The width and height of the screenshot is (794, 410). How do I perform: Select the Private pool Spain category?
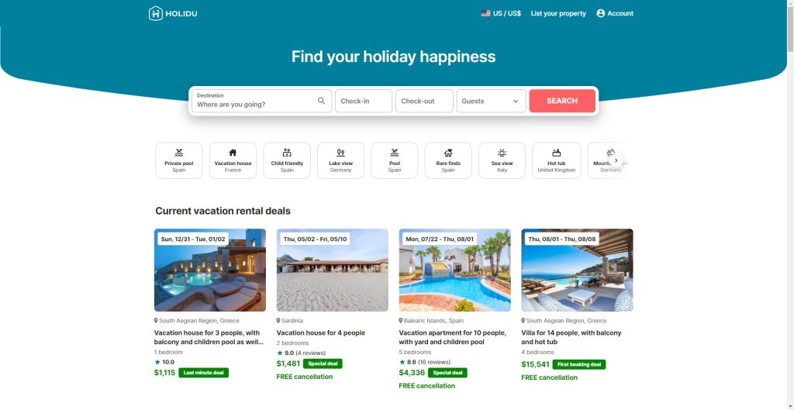click(x=179, y=160)
